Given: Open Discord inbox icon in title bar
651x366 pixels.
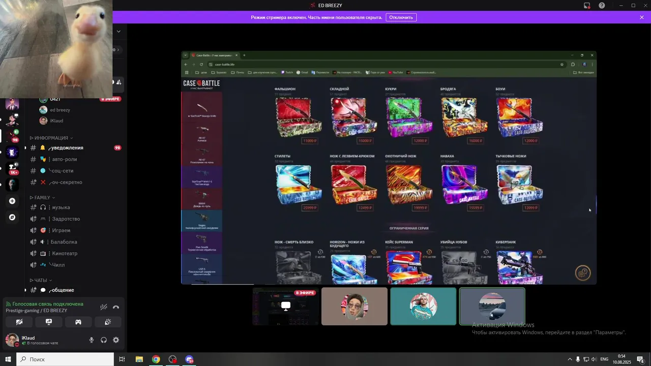Looking at the screenshot, I should pos(587,6).
